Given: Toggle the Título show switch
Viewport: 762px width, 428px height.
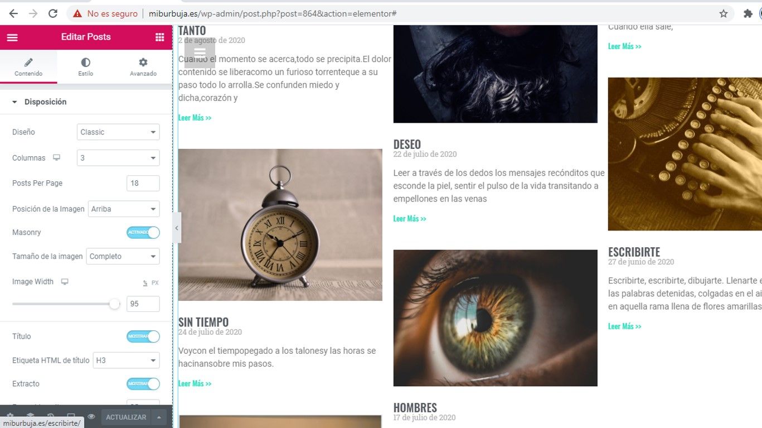Looking at the screenshot, I should (143, 336).
